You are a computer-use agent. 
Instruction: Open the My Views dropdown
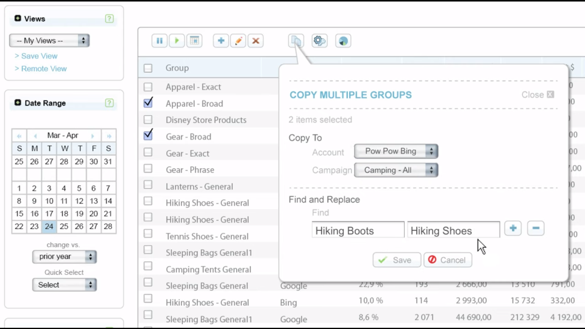[x=49, y=41]
